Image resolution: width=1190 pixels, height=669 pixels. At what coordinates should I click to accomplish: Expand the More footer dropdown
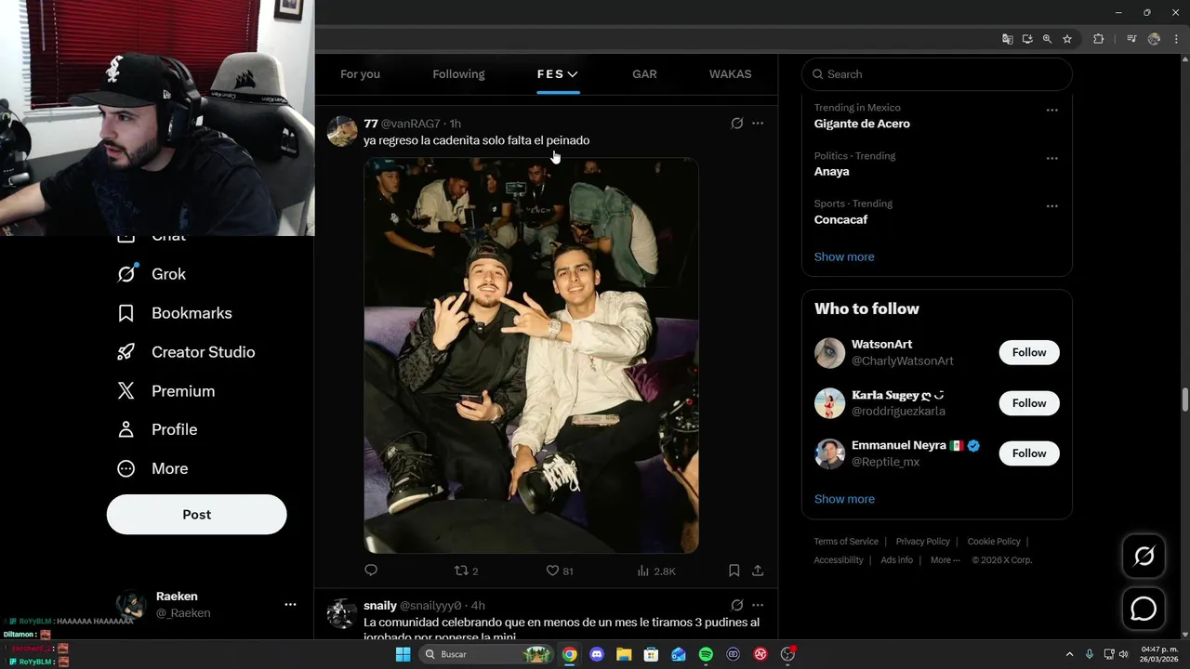[946, 560]
